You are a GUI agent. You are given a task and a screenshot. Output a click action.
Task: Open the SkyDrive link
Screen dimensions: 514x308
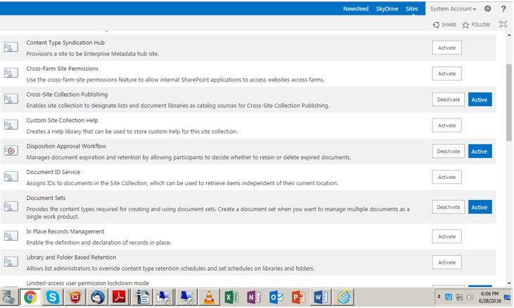click(387, 9)
